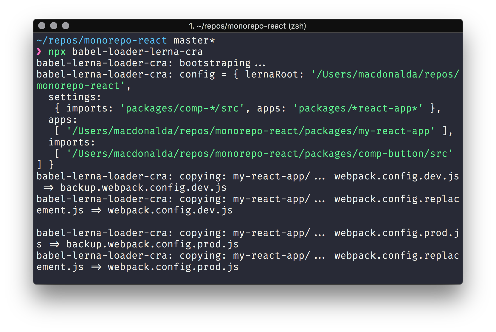This screenshot has width=496, height=332.
Task: Click the word 'bootstraping' in the output
Action: 215,63
